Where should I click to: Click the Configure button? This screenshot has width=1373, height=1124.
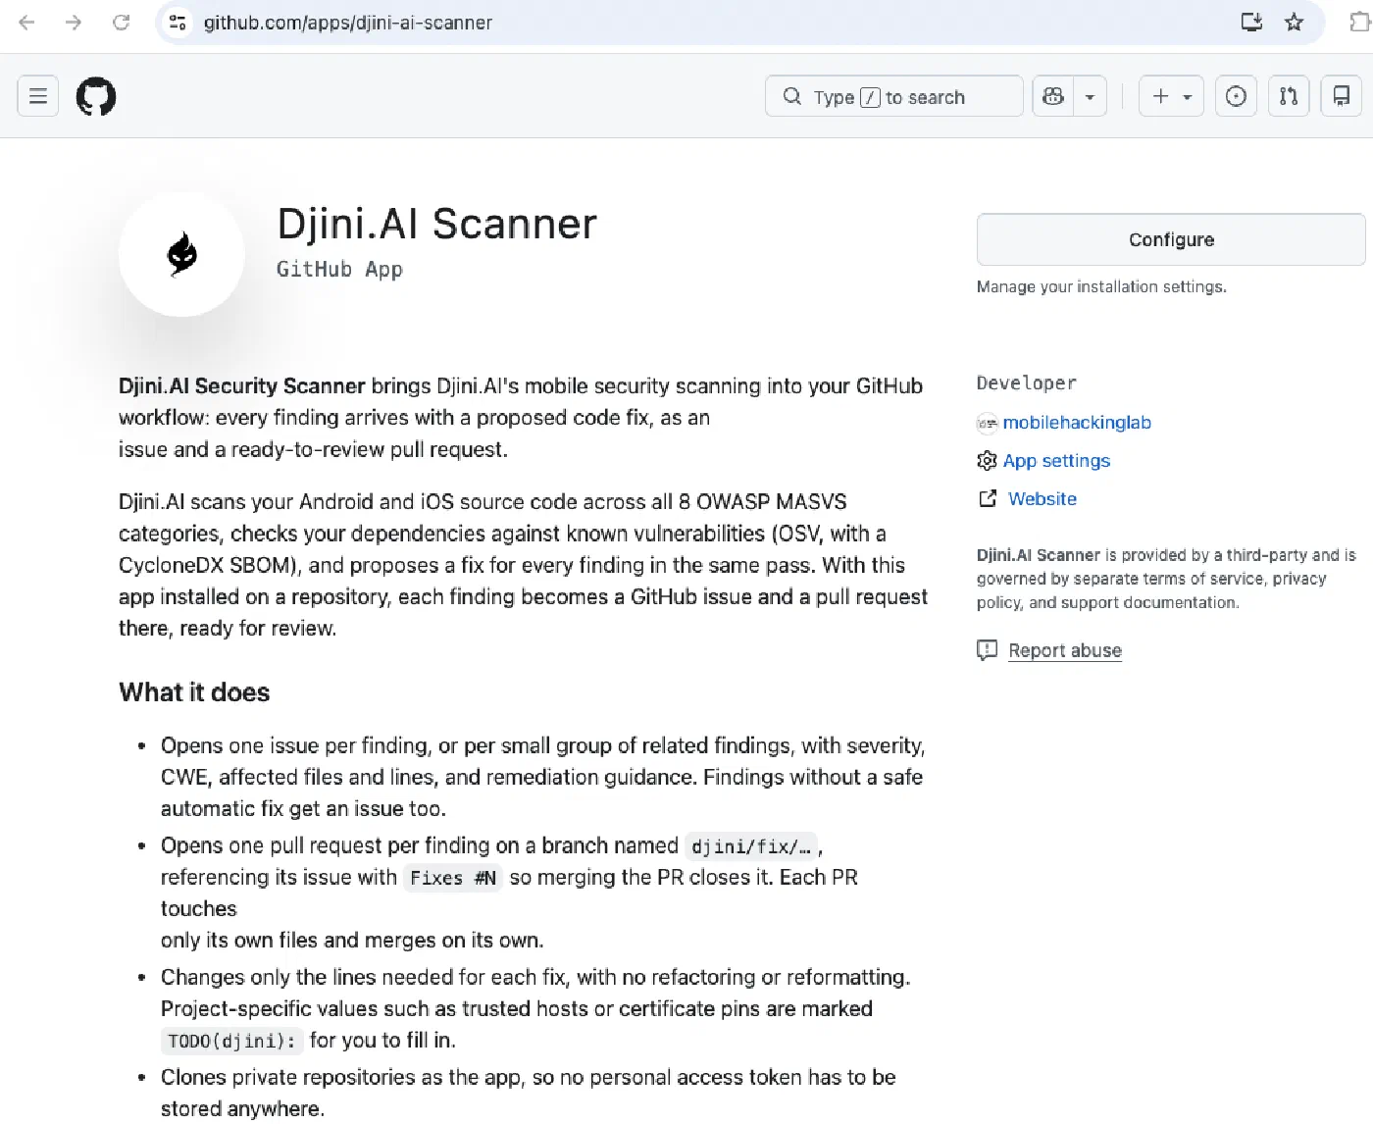point(1171,239)
